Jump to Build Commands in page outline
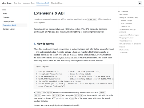The width and height of the screenshot is (144, 108). point(127,24)
